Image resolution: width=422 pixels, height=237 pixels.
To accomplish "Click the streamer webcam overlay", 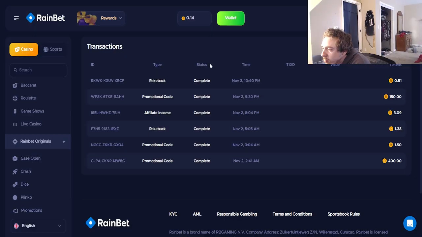I will (365, 32).
